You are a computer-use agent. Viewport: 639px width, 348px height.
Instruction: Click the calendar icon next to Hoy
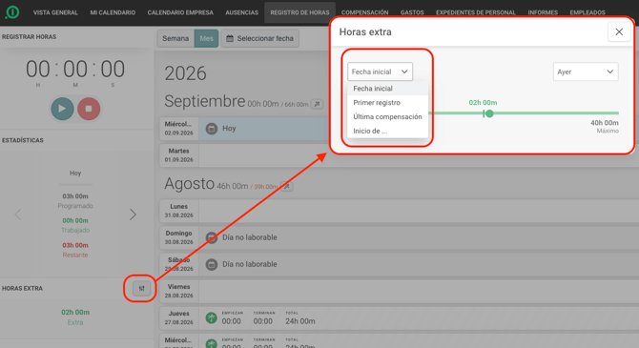(211, 129)
